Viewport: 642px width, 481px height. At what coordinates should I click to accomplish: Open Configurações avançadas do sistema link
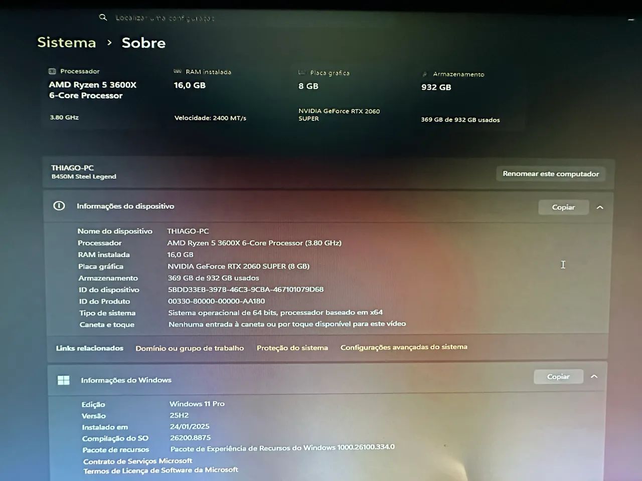[404, 347]
